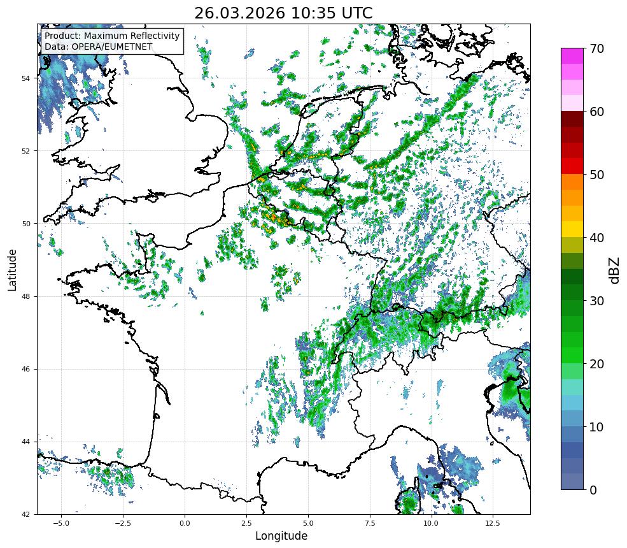This screenshot has height=548, width=627.
Task: Click the colorbar tick label 40
Action: click(596, 238)
